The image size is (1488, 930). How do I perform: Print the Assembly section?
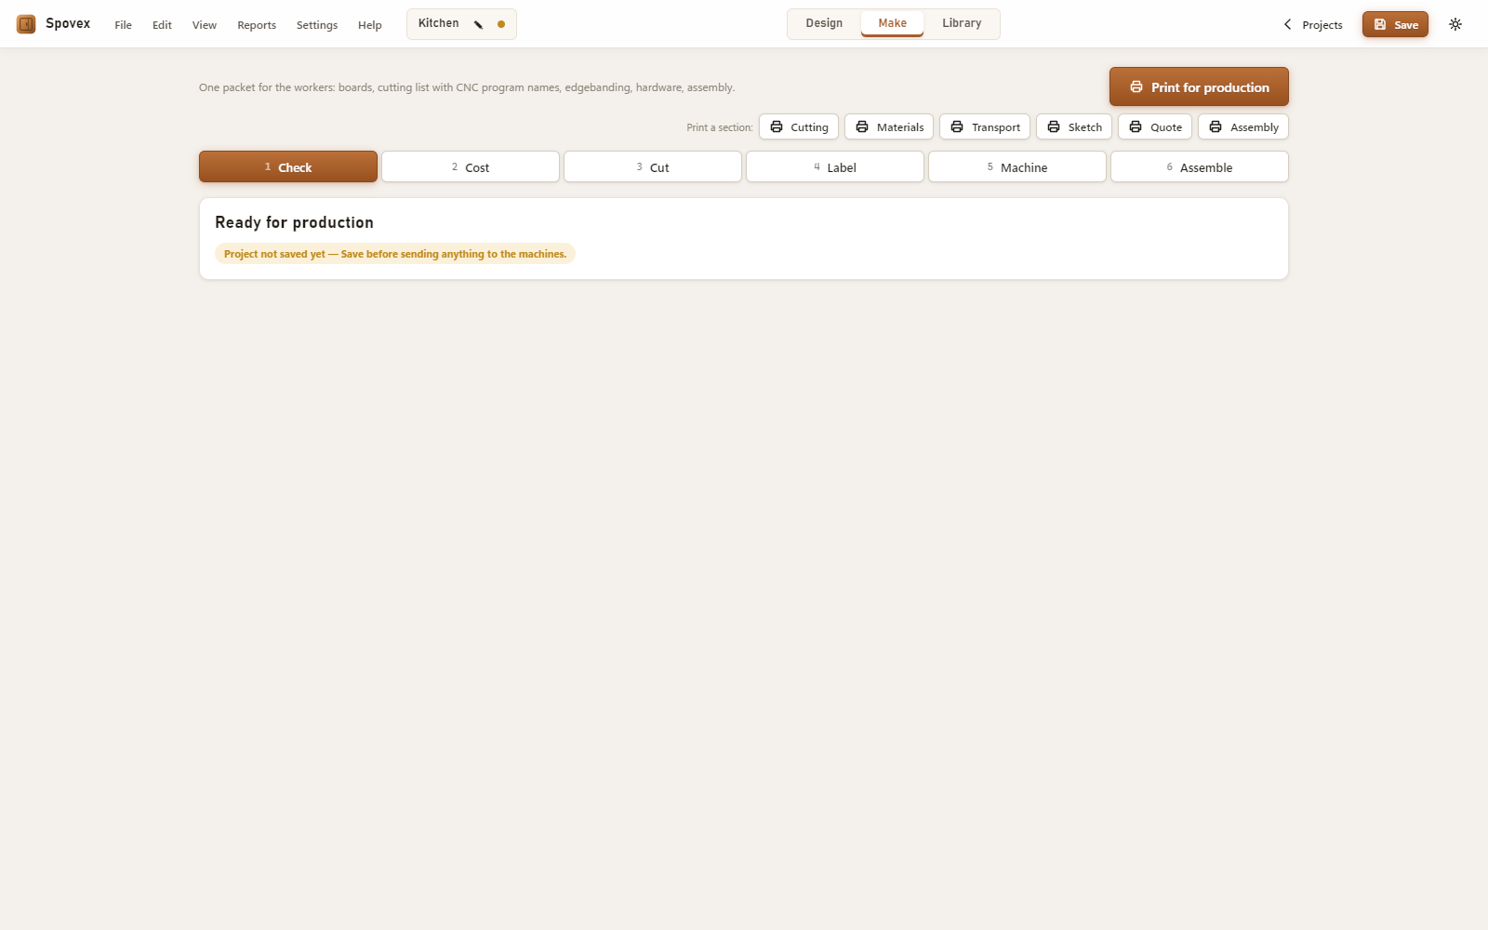1243,126
